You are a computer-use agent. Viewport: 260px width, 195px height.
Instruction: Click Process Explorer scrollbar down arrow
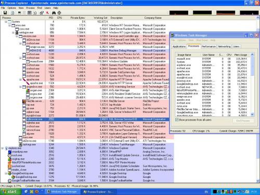[257, 181]
